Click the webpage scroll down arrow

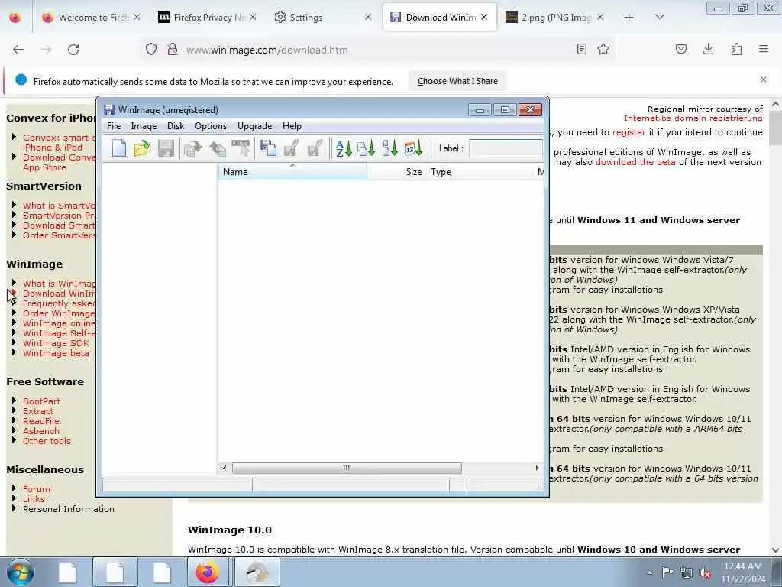(x=775, y=550)
